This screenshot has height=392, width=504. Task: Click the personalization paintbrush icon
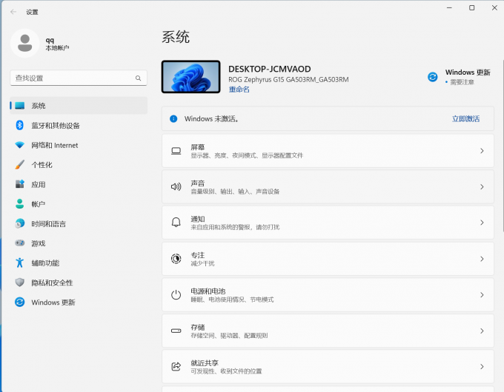tap(20, 165)
